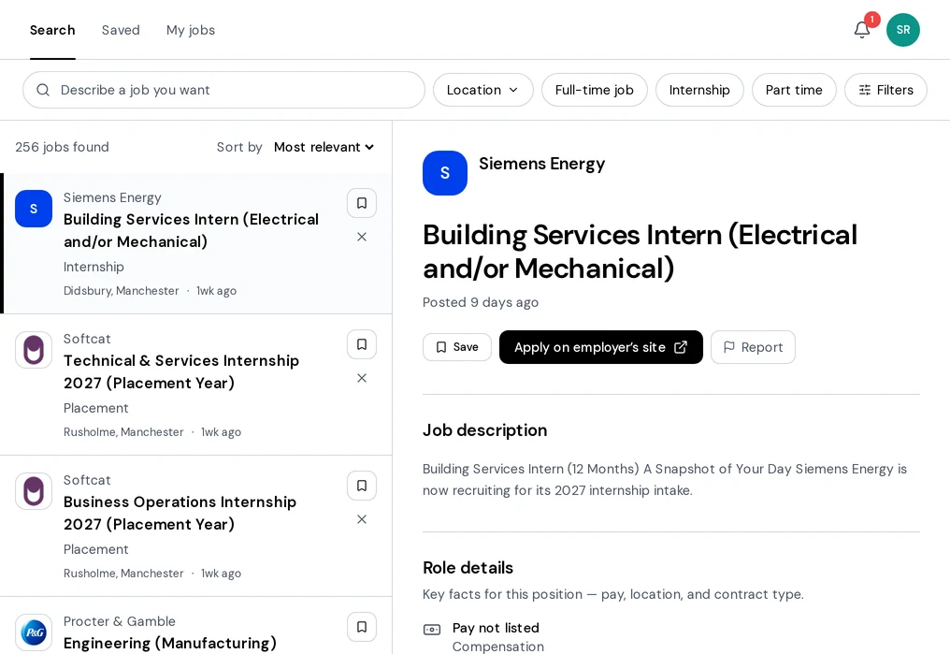Dismiss the Business Operations Internship listing
This screenshot has width=950, height=654.
point(362,519)
